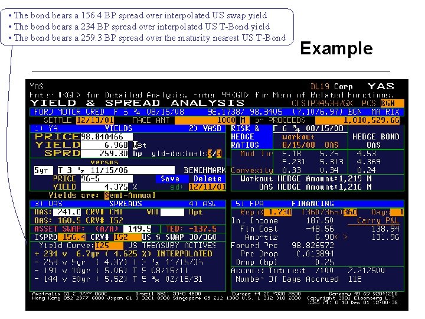
Task: Click the DL19 Corp YAS command text
Action: point(352,86)
